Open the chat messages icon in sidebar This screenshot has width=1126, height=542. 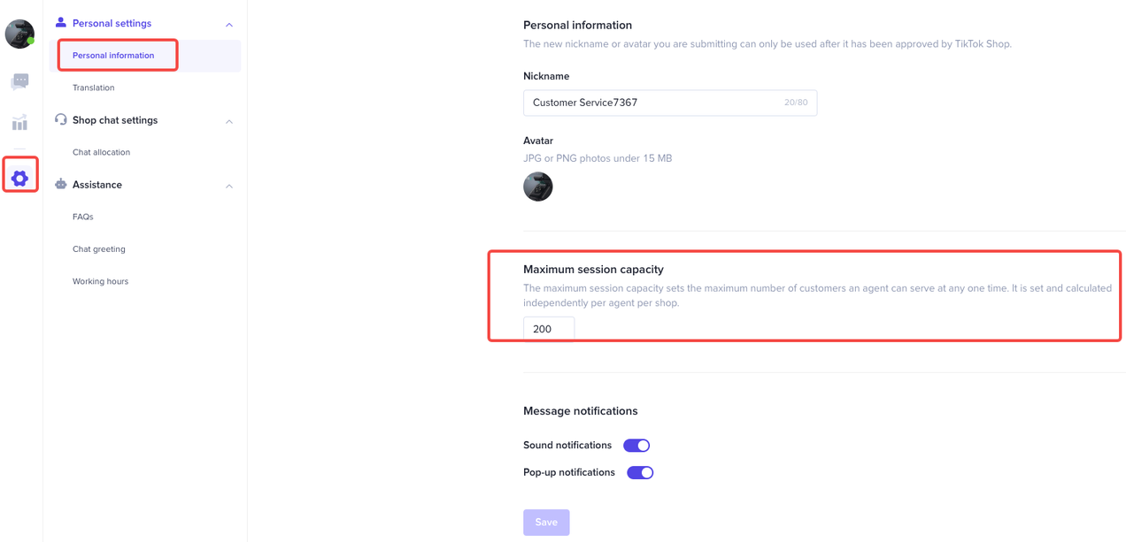19,81
